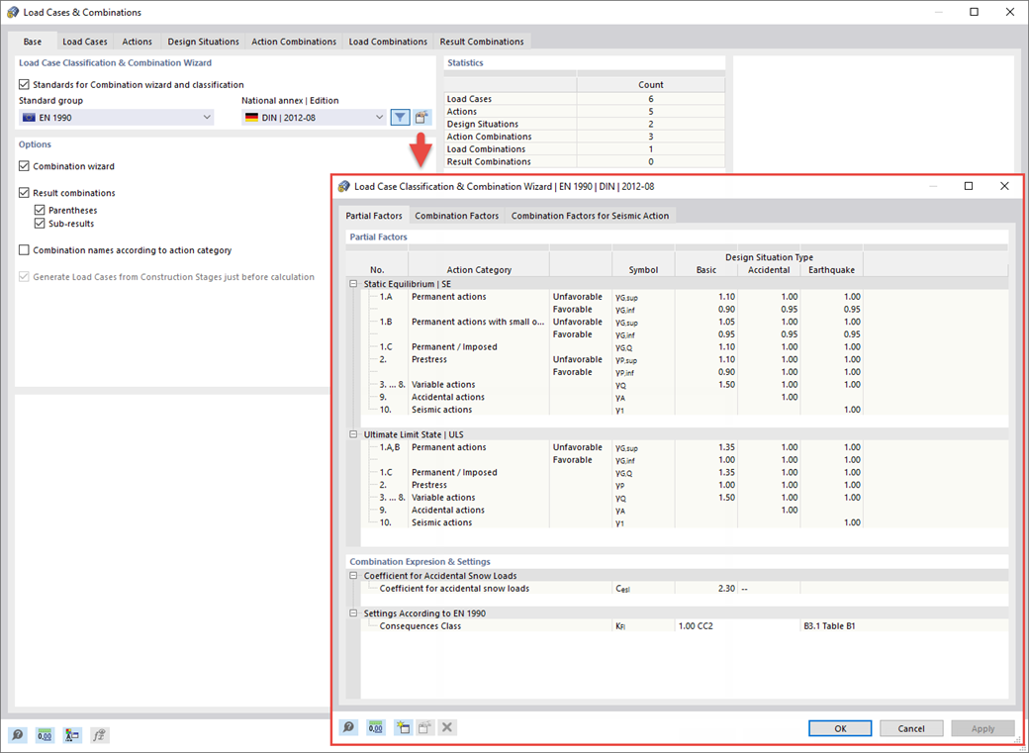Switch to Combination Factors for Seismic Action tab
The width and height of the screenshot is (1029, 753).
589,215
